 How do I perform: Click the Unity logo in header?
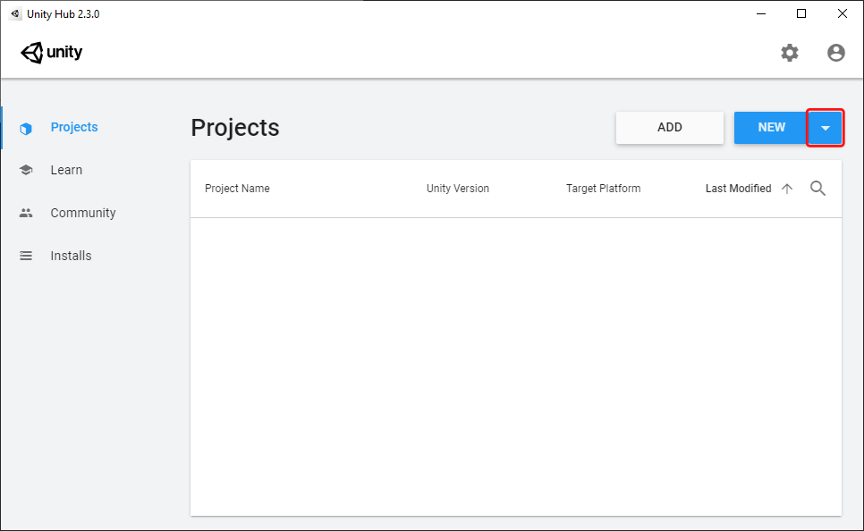(x=52, y=53)
